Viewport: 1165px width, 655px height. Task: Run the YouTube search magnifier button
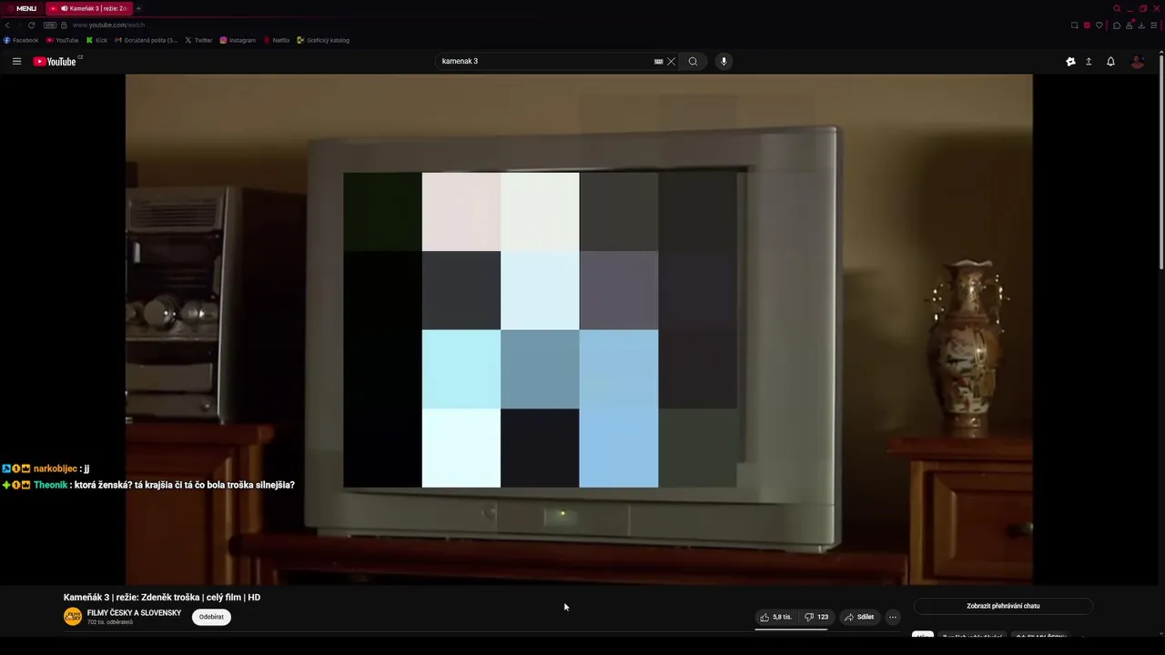click(x=693, y=62)
